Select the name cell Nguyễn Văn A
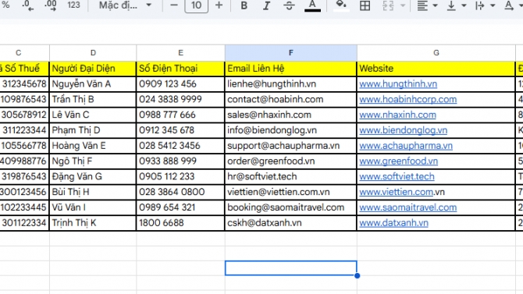Screen dimensions: 523x294 (x=93, y=84)
